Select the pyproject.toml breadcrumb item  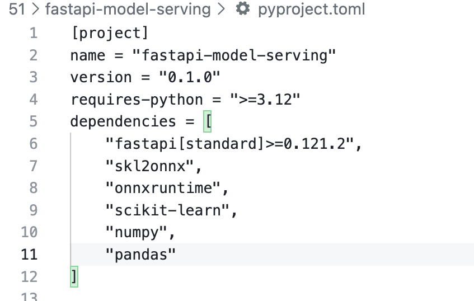point(312,10)
